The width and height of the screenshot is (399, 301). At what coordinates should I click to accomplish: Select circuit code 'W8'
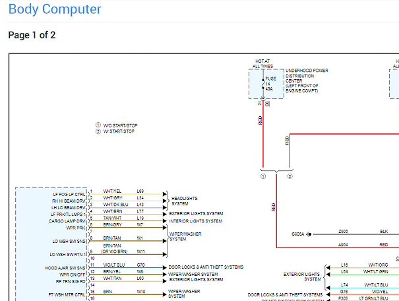[x=140, y=272]
